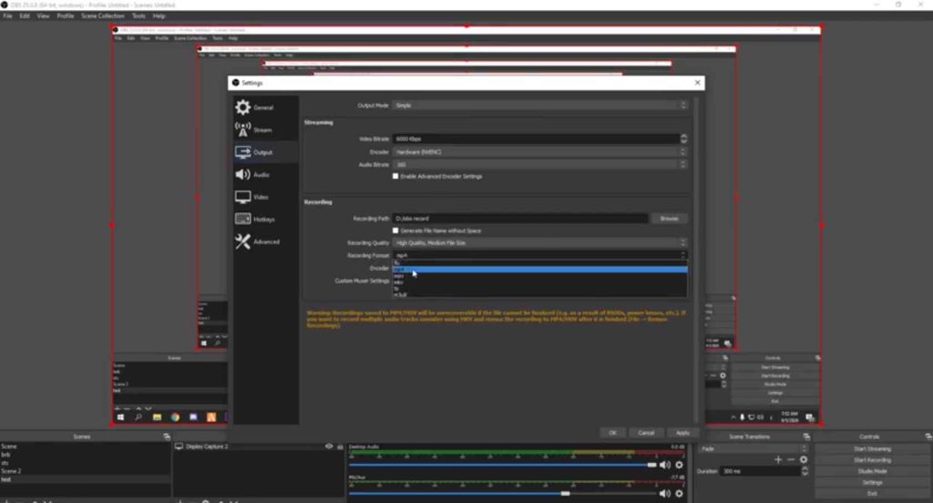The image size is (933, 503).
Task: Open the View menu
Action: [x=44, y=16]
